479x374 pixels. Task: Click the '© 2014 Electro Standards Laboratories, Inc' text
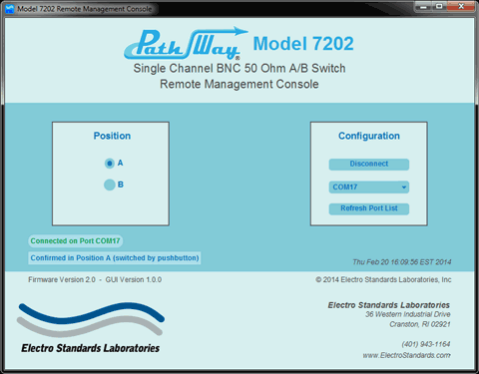pos(383,279)
